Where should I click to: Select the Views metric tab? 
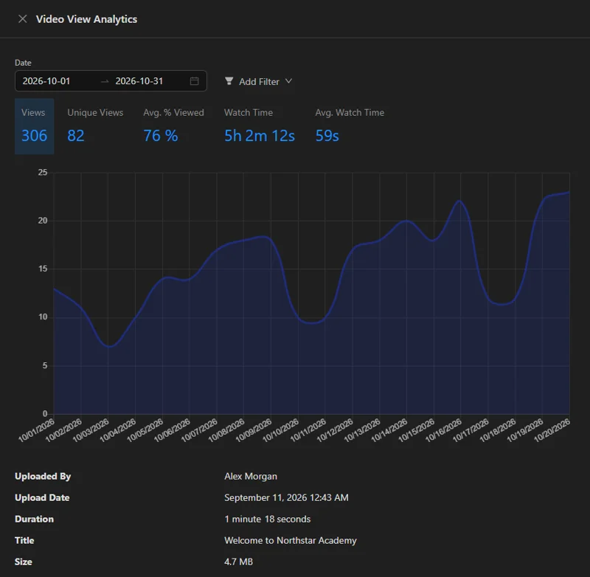(34, 126)
